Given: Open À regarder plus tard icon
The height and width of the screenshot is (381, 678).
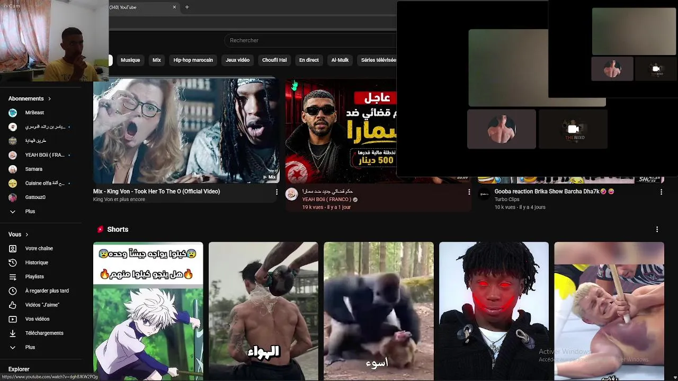Looking at the screenshot, I should (x=13, y=291).
